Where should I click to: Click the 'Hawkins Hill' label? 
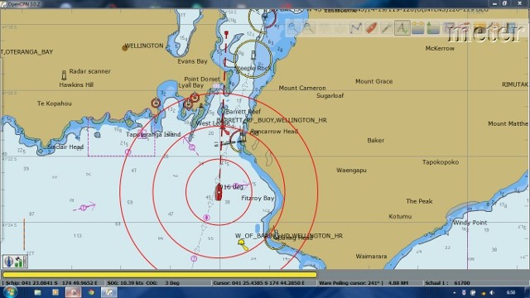[x=76, y=84]
